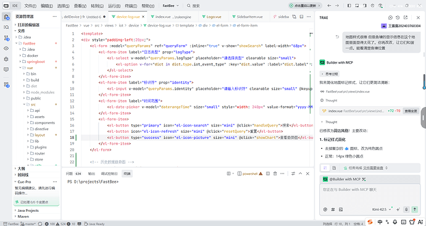426x226 pixels.
Task: Open the 终端(T) menu
Action: [x=131, y=6]
